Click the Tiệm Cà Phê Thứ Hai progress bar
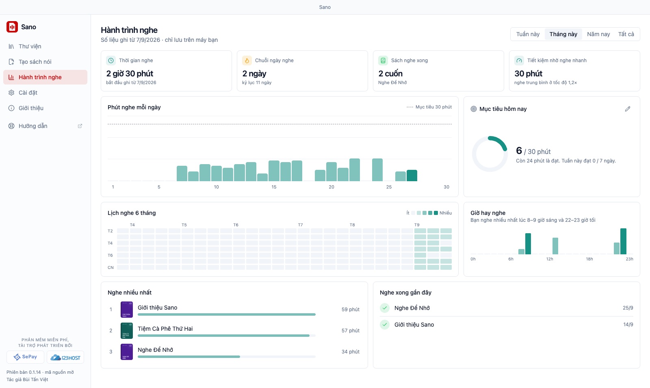 click(x=227, y=336)
